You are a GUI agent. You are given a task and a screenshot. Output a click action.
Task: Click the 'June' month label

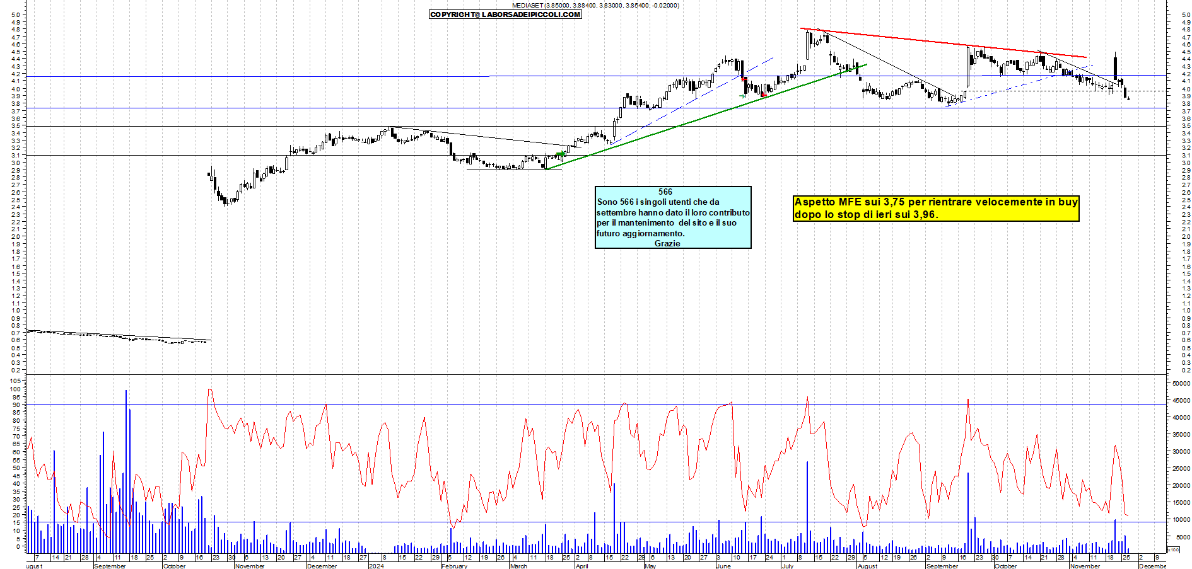click(723, 566)
